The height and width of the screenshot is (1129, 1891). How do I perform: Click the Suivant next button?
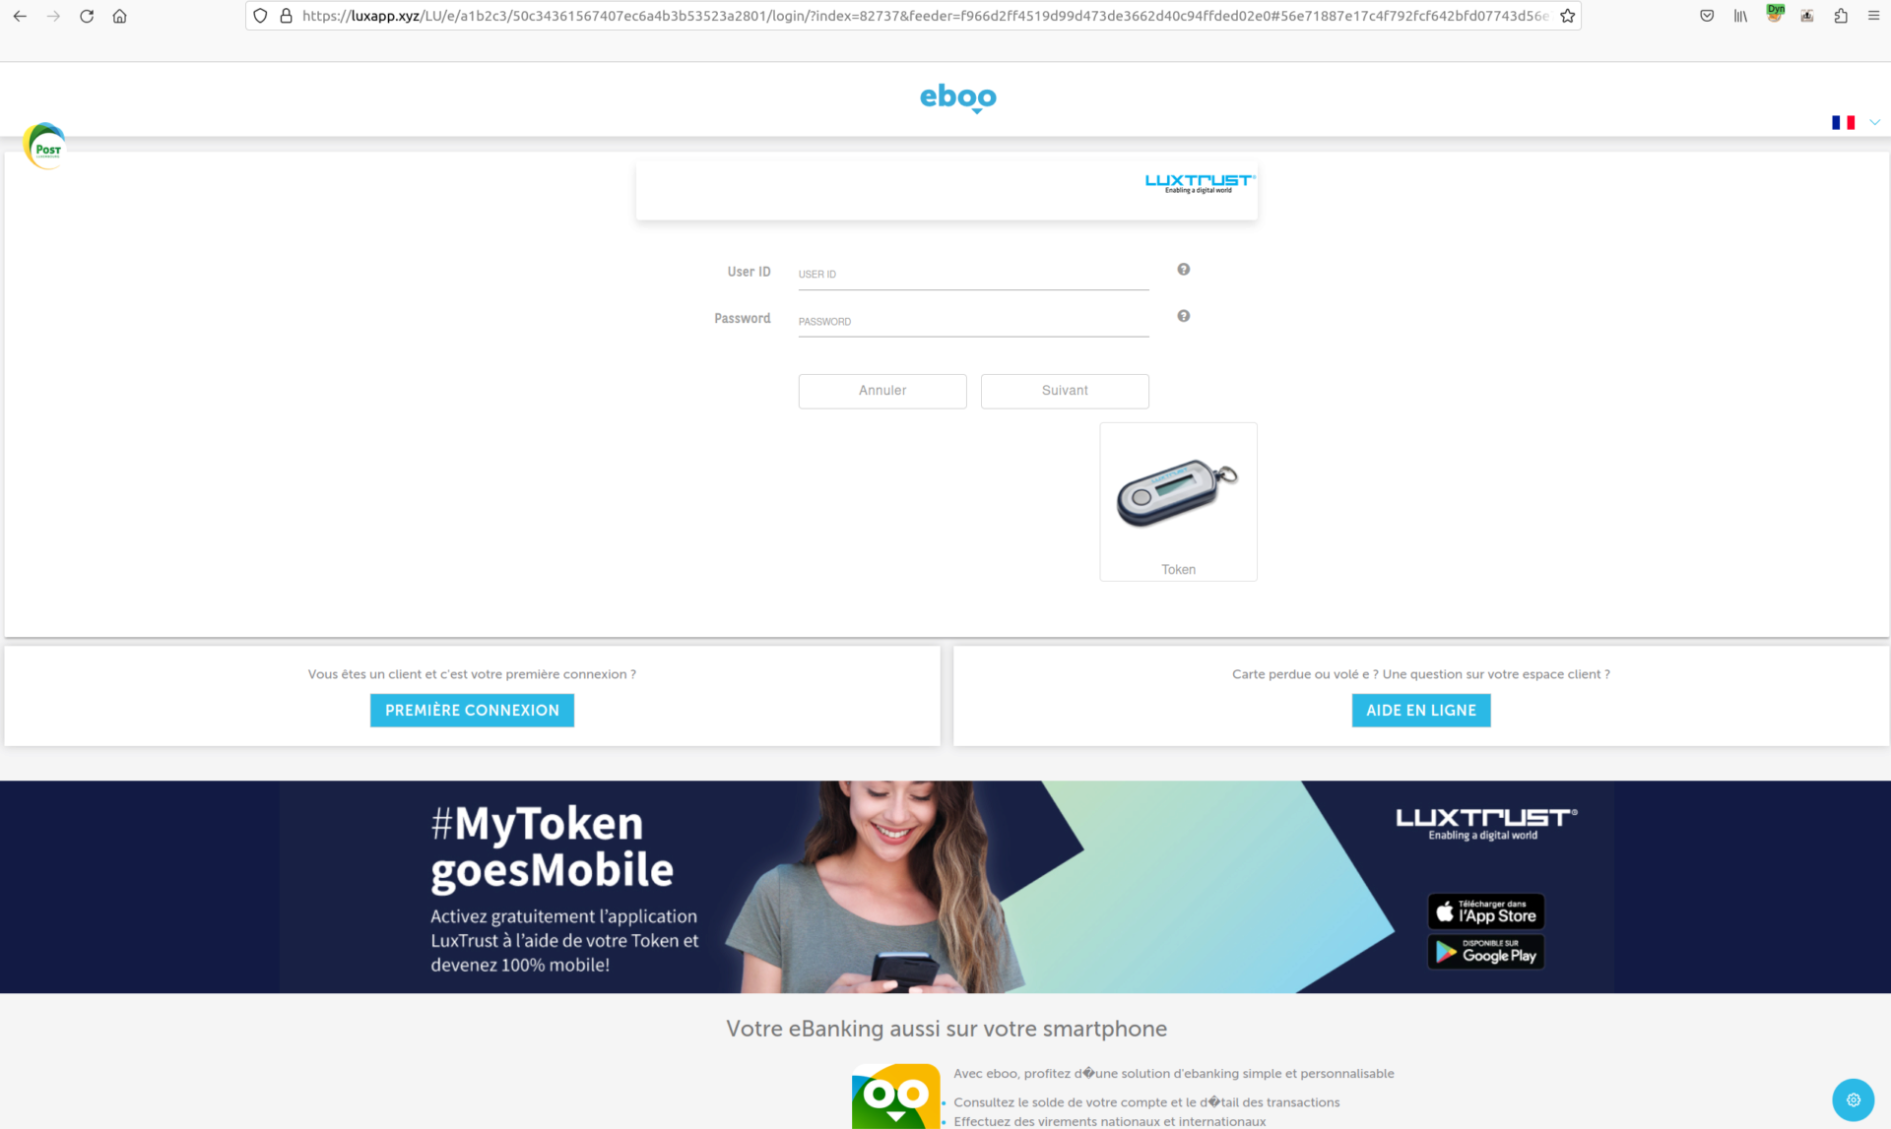tap(1064, 390)
